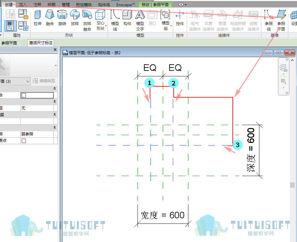Click the 宽度 = 600 dimension label
297x242 pixels.
(x=163, y=215)
